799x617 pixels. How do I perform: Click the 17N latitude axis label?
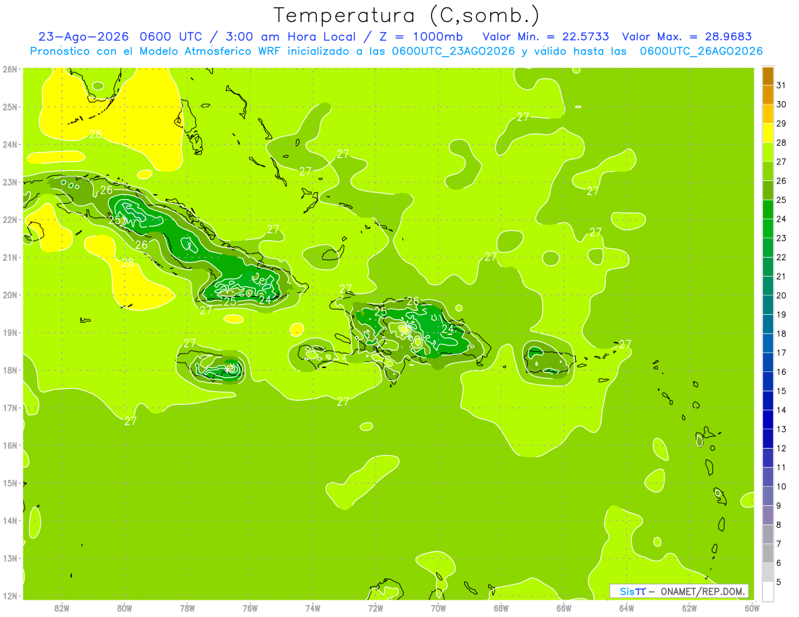9,408
